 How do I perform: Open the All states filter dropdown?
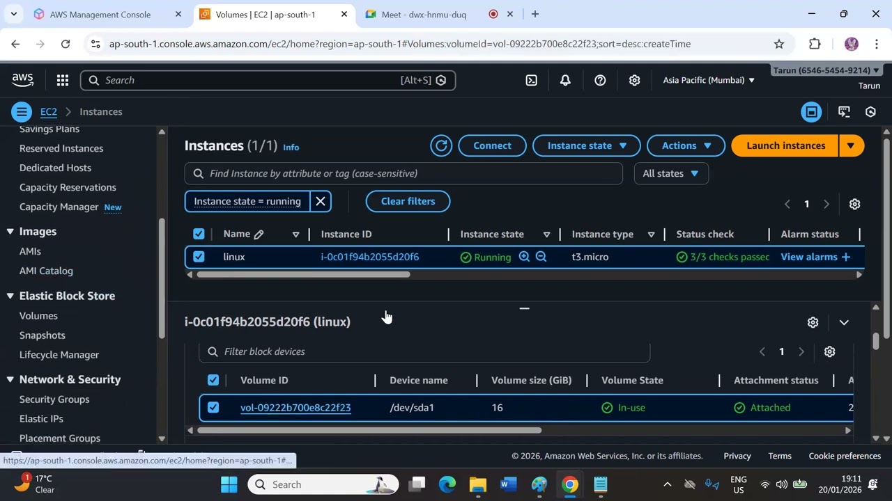click(671, 173)
